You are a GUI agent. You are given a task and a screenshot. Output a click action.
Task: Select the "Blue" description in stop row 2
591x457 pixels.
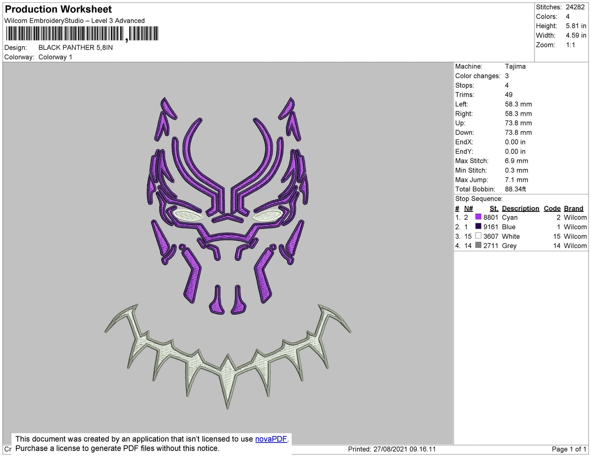(509, 227)
